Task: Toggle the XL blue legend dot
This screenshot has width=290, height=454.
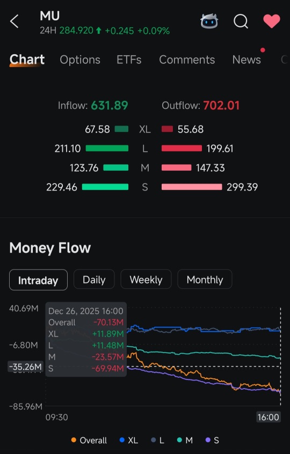Action: click(122, 440)
